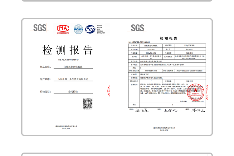
Task: Click the blue CNAS logo
Action: (x=90, y=29)
